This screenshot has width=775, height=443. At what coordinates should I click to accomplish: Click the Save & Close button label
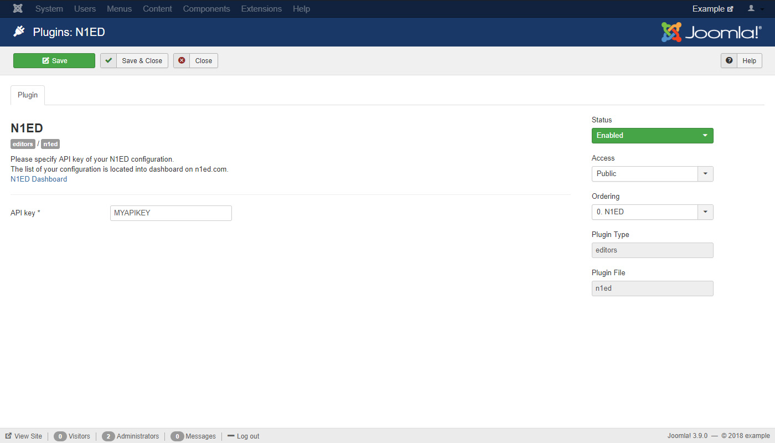point(142,60)
